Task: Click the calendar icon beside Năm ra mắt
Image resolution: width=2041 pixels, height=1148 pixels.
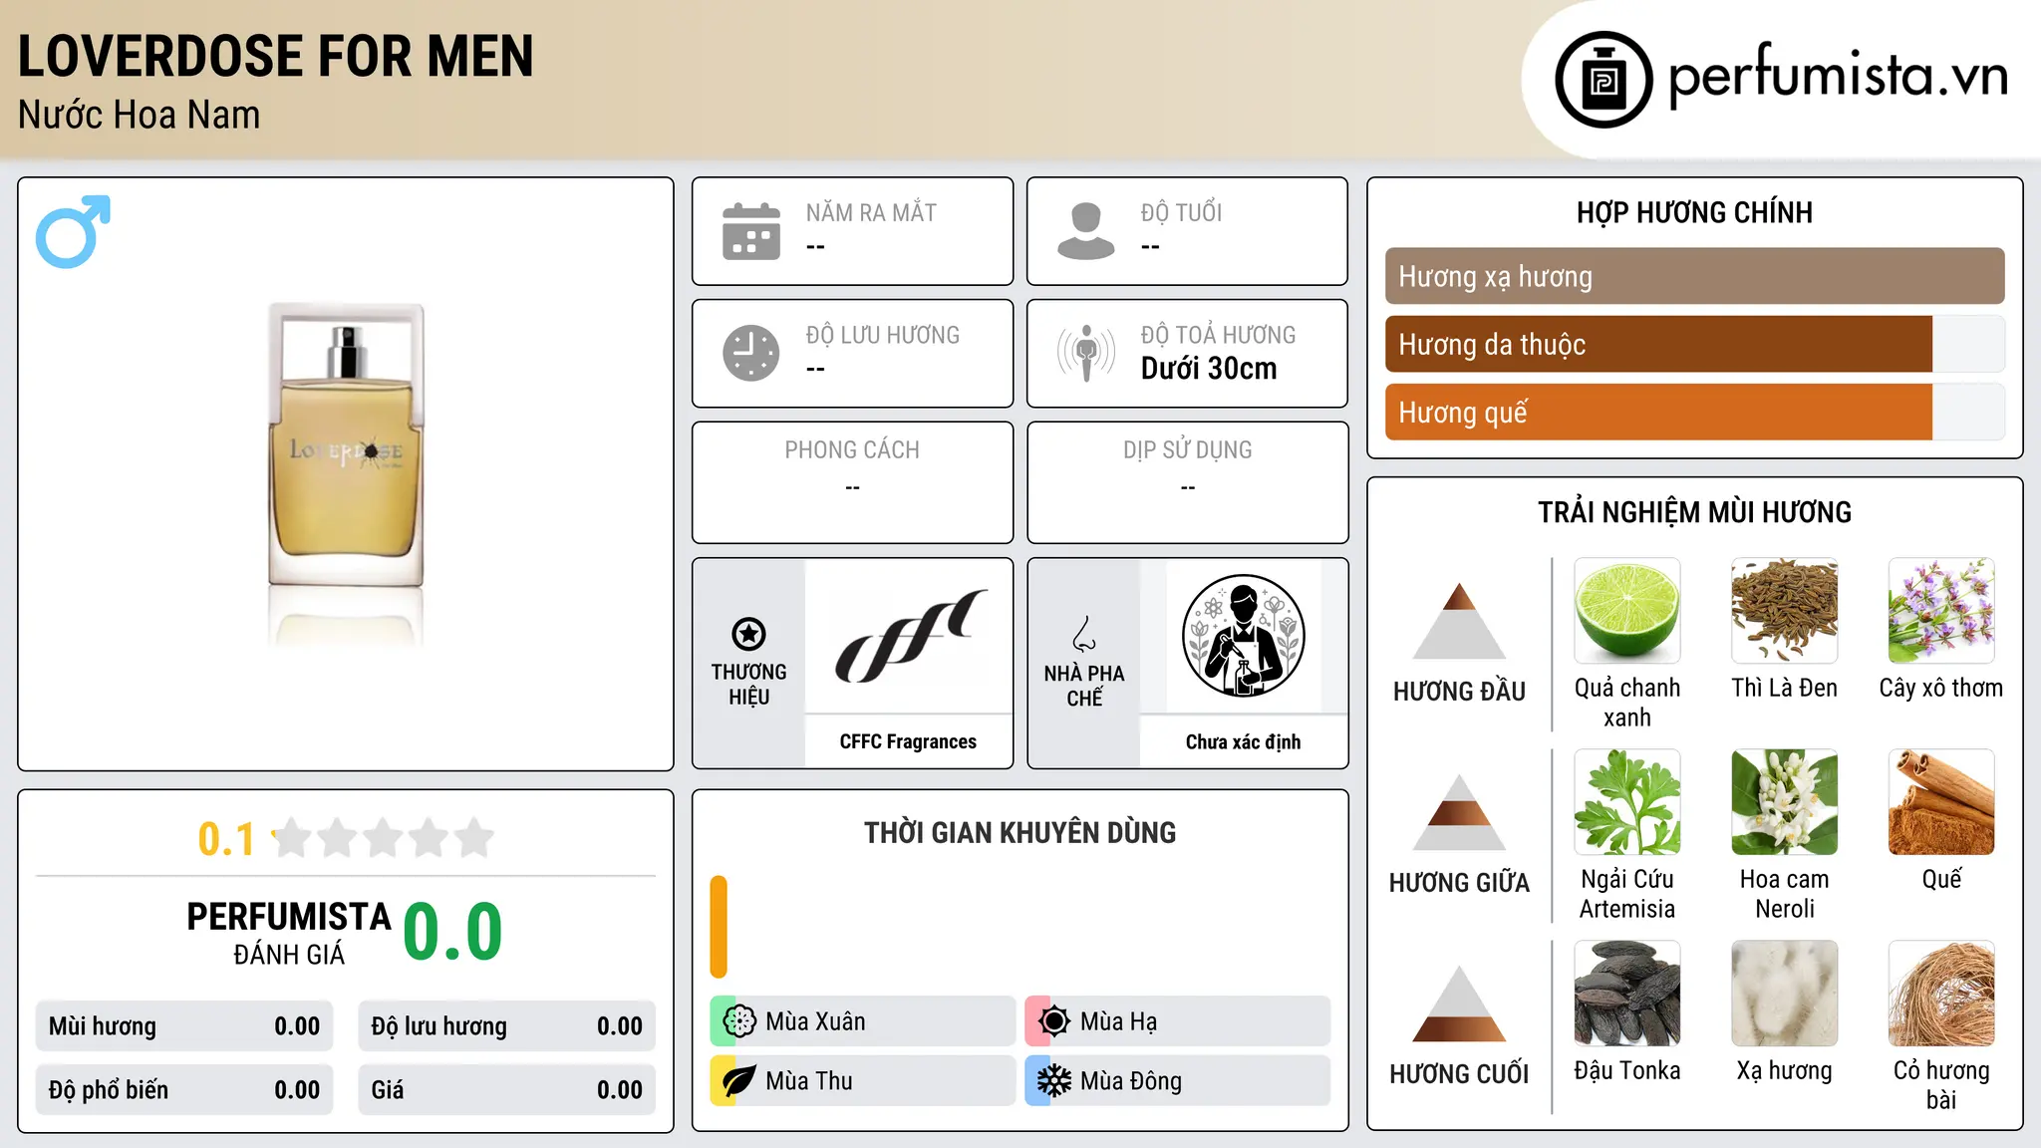Action: (x=751, y=231)
